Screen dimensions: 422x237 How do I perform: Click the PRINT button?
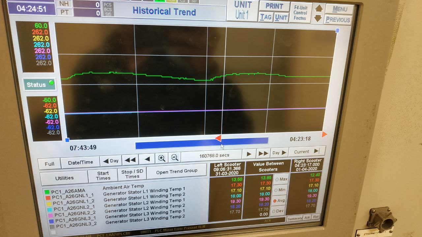tap(274, 6)
